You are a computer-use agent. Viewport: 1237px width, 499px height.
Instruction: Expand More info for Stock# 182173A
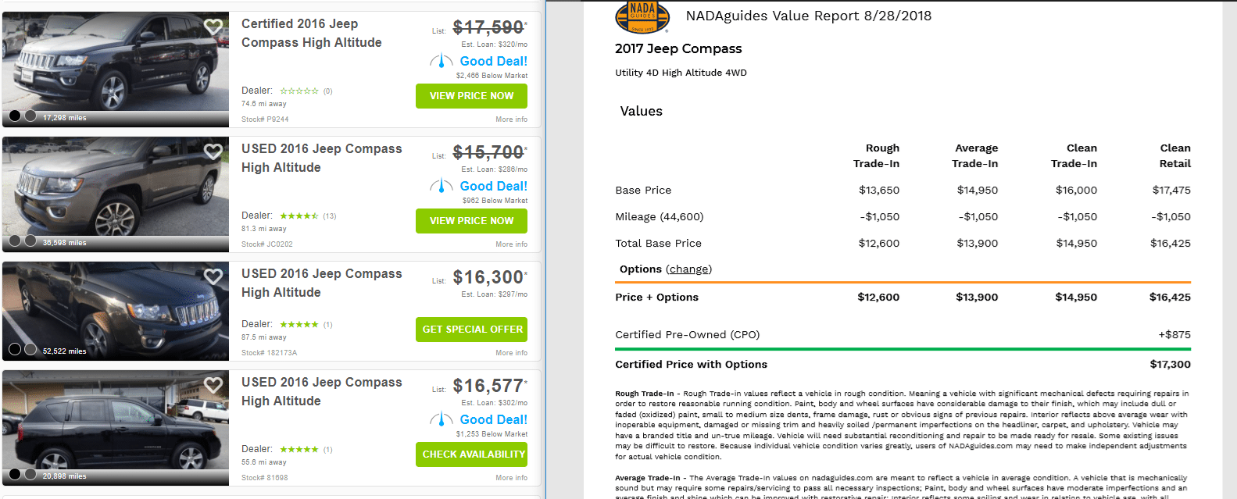click(511, 353)
